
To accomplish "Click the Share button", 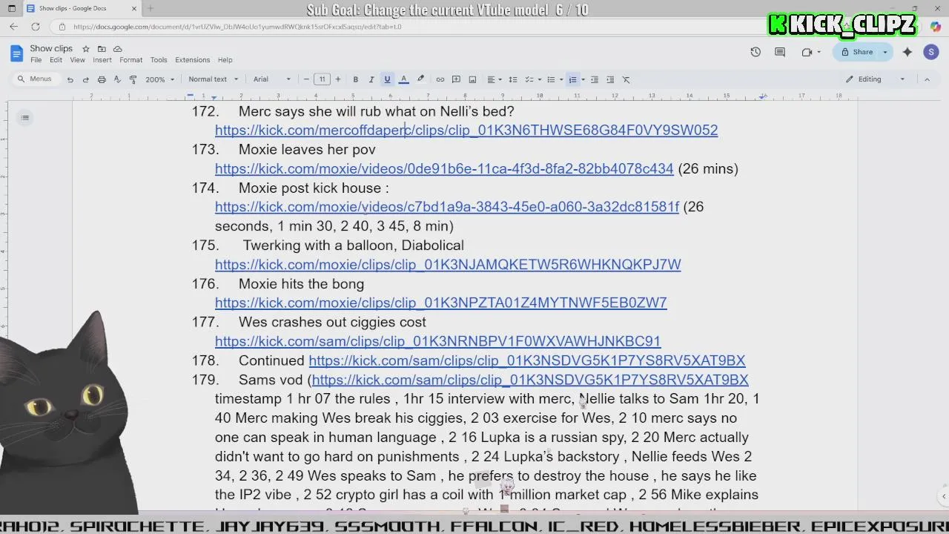I will (856, 52).
